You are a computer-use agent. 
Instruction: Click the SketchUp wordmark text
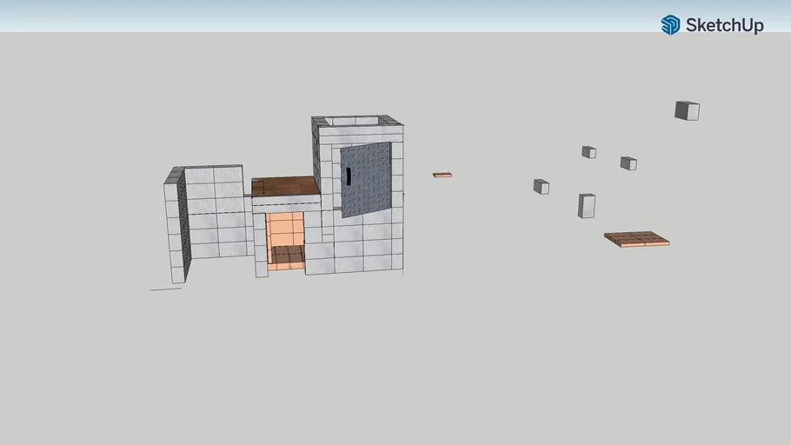(x=724, y=26)
